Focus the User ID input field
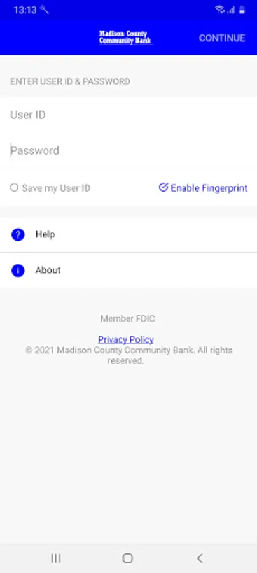This screenshot has height=573, width=257. (x=128, y=115)
